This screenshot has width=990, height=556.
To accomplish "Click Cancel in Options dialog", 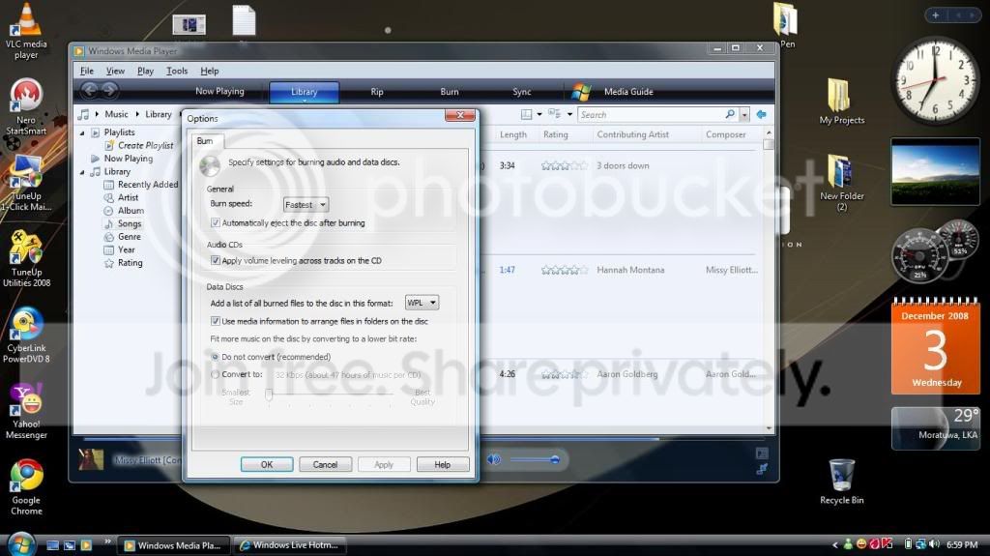I will [325, 464].
